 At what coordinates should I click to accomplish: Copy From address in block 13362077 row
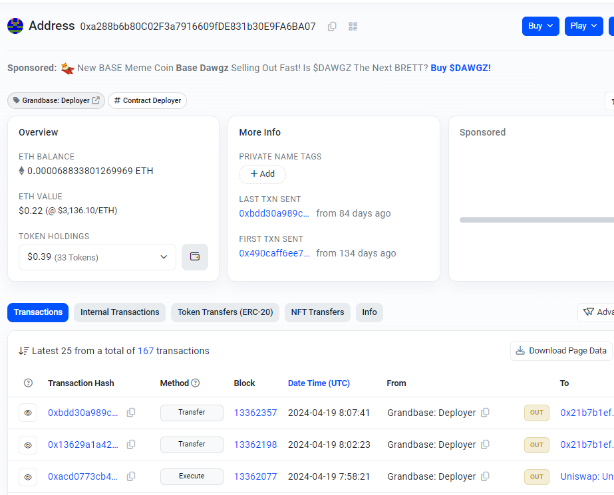(x=485, y=476)
